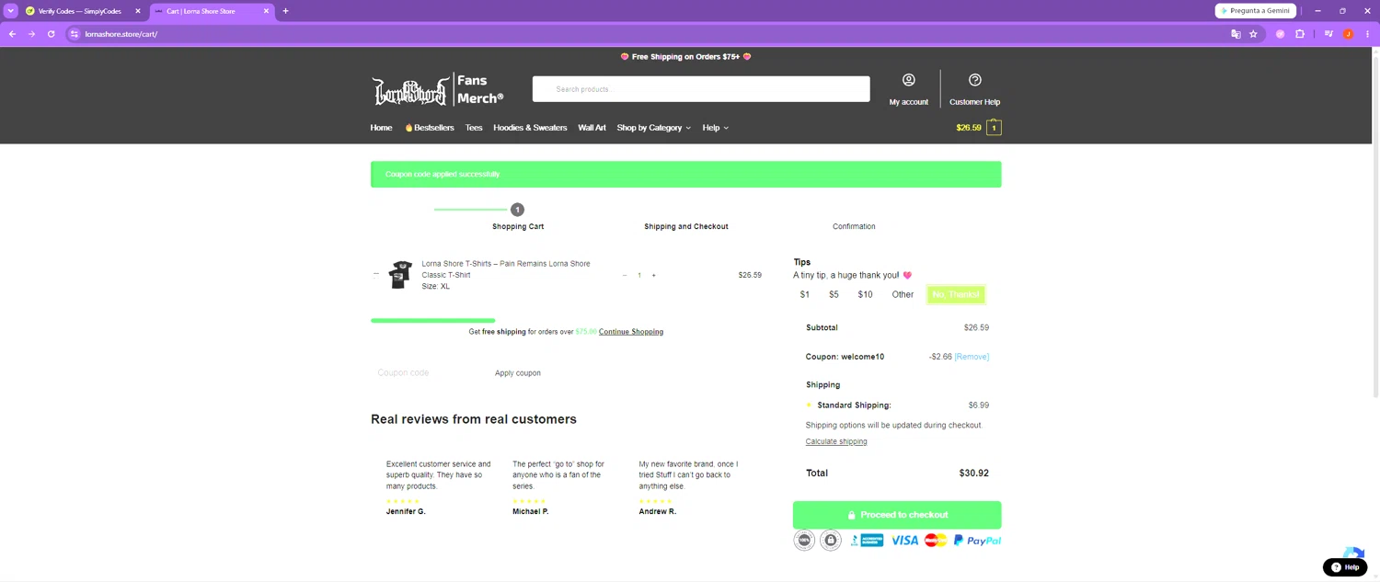Bookmark this page with the star icon
The width and height of the screenshot is (1380, 582).
[x=1253, y=34]
